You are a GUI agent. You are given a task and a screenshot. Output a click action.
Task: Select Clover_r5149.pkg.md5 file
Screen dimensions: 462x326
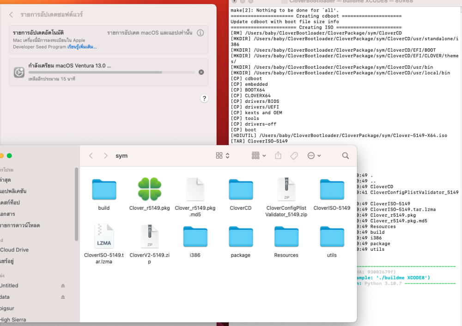coord(195,190)
